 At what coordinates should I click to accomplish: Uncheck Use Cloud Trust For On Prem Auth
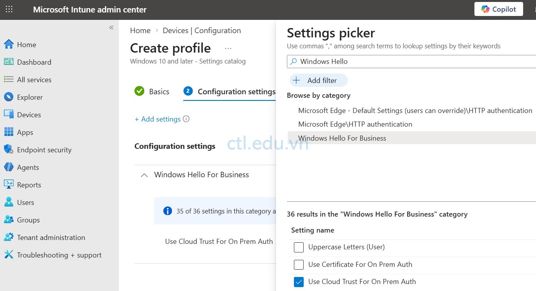[299, 282]
